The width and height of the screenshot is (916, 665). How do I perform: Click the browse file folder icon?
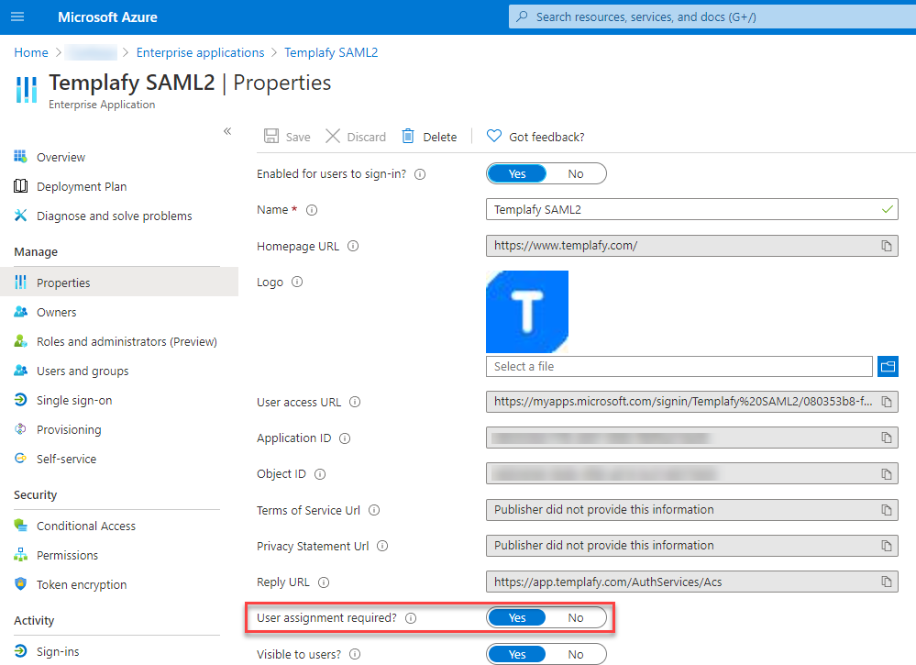pos(887,366)
